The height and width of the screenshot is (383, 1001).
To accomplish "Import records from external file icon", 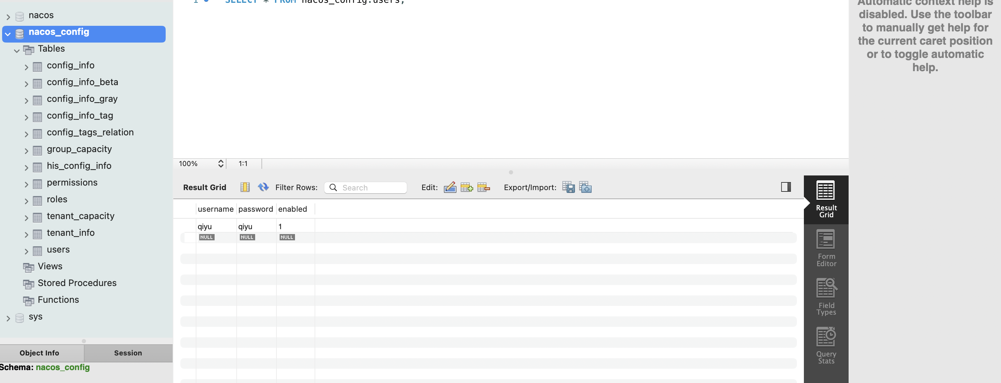I will click(x=585, y=187).
